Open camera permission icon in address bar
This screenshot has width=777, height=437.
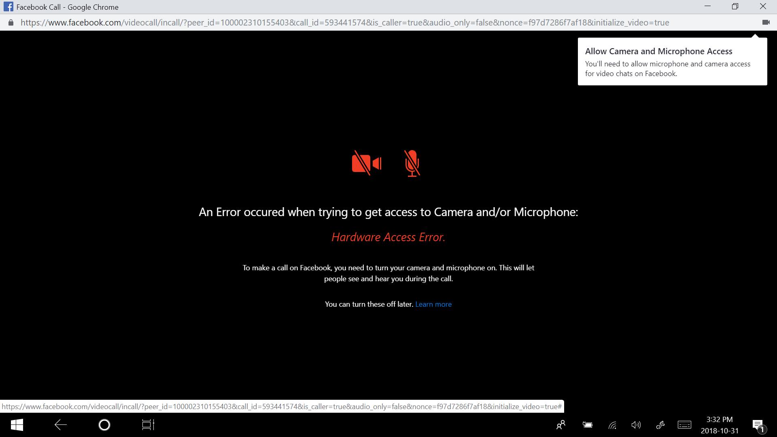point(766,23)
